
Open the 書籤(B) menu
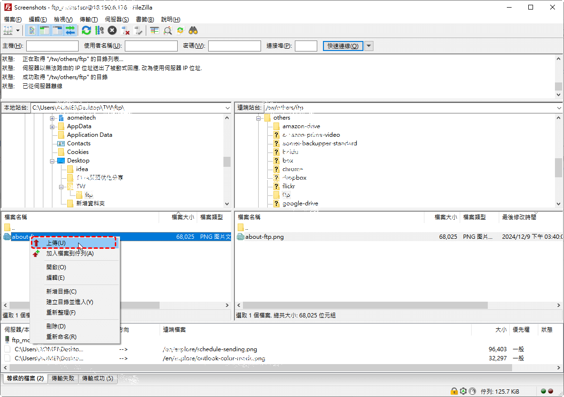pyautogui.click(x=145, y=20)
